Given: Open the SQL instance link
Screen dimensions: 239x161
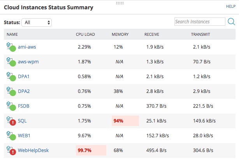Looking at the screenshot, I should tap(22, 121).
